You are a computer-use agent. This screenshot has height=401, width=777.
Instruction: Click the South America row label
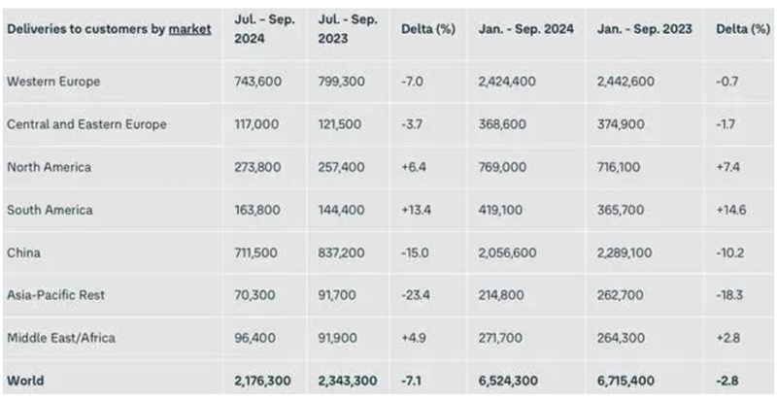click(49, 210)
